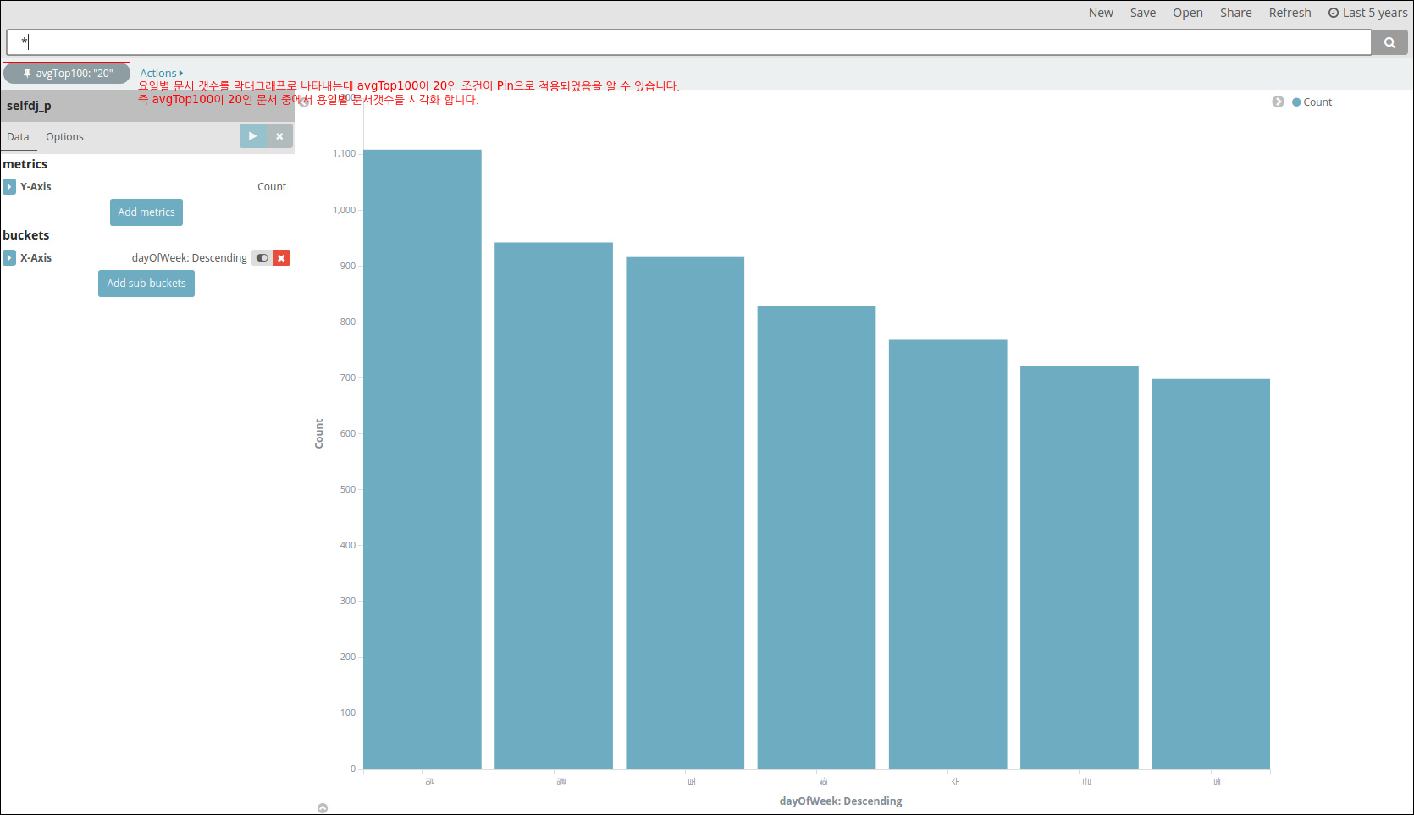The image size is (1414, 815).
Task: Click the selfdj_p visualization title
Action: [29, 106]
